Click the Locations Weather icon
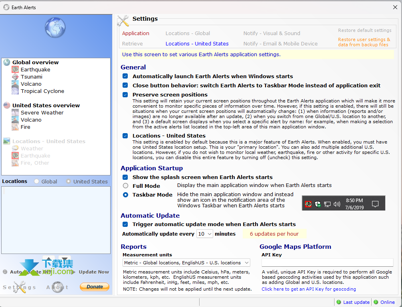Viewport: 402px width, 307px height. (x=15, y=148)
